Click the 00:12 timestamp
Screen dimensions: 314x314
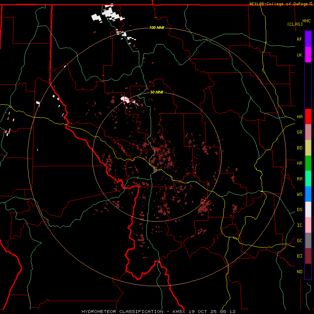tap(228, 312)
